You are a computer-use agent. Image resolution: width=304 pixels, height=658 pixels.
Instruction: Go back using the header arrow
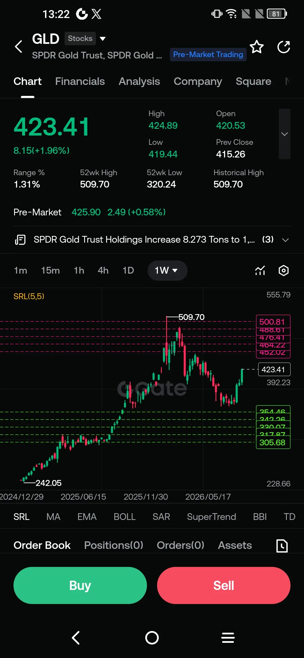(x=19, y=47)
